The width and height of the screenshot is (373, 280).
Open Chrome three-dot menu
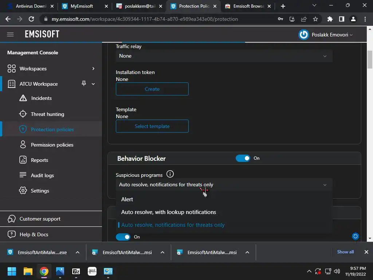365,19
